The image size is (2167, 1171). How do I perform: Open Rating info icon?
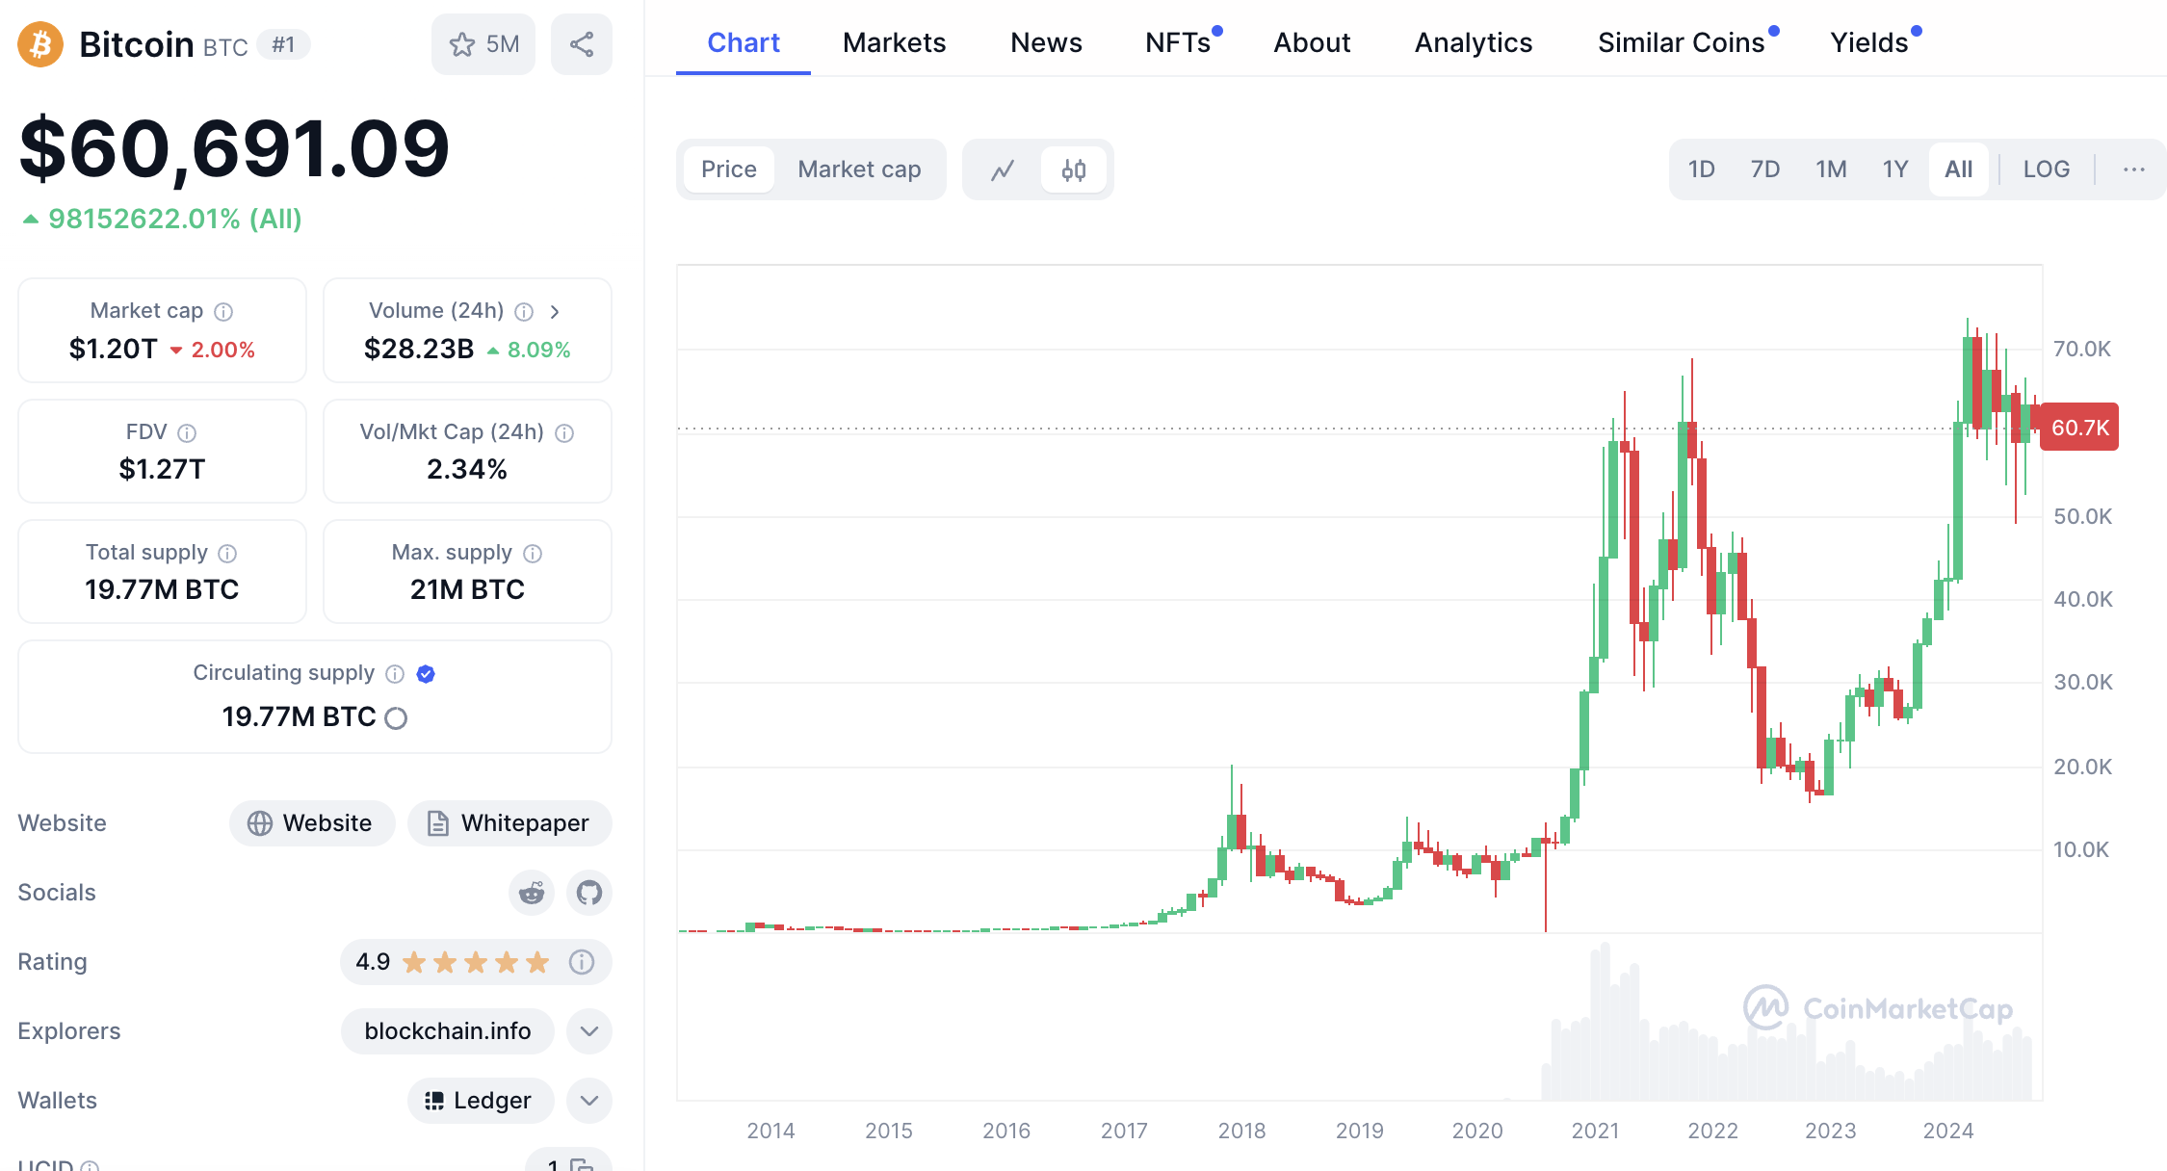click(x=582, y=962)
